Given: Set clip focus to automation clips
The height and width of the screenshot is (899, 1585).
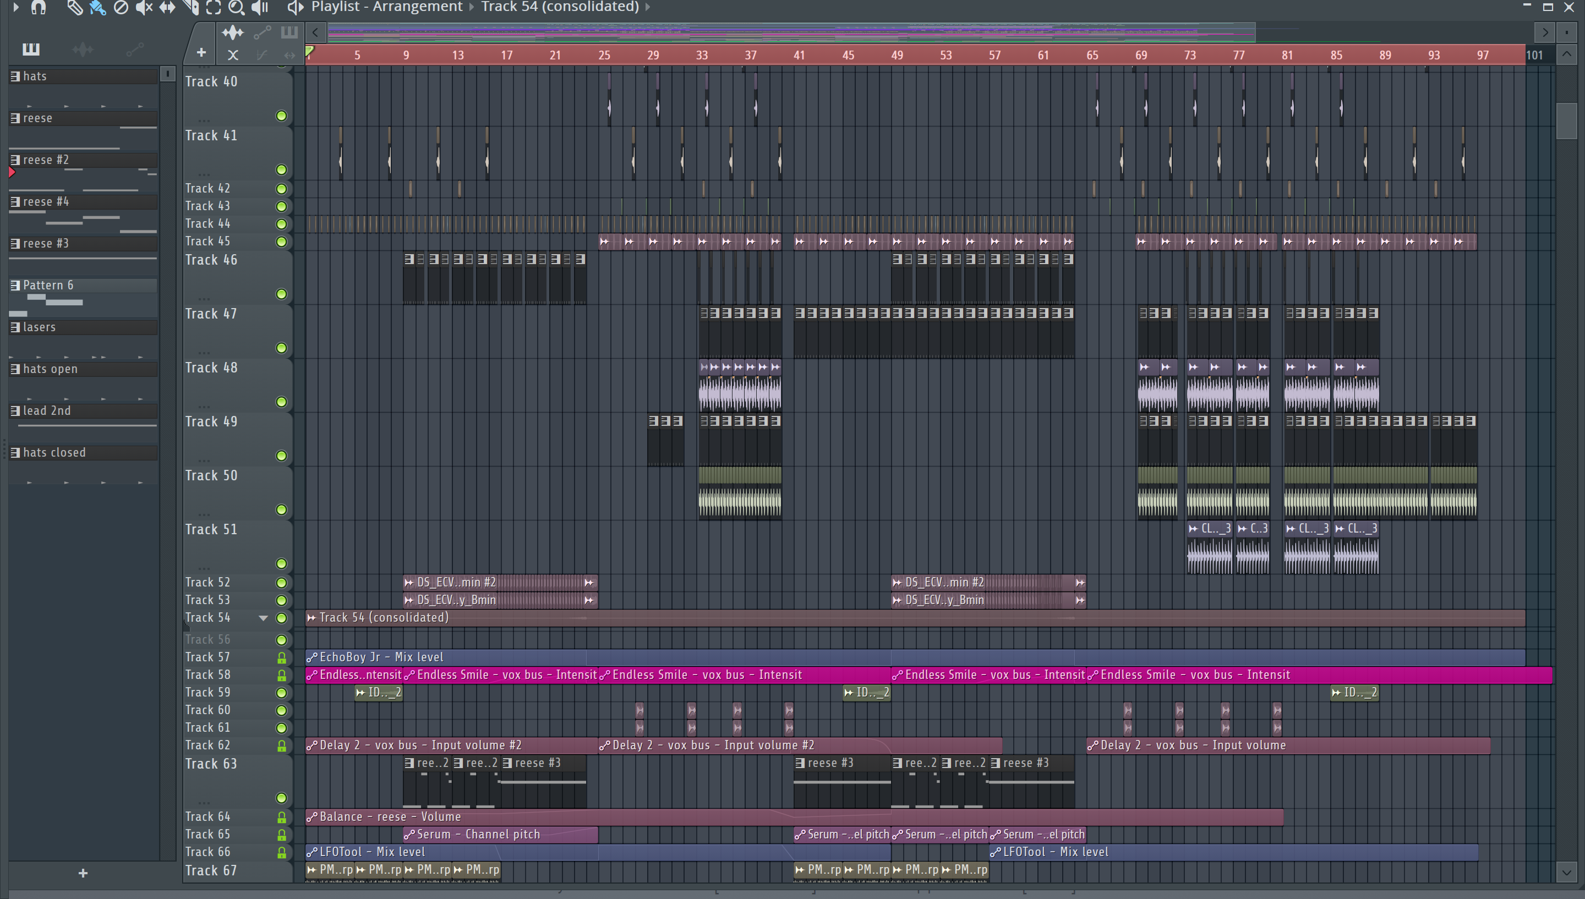Looking at the screenshot, I should (x=262, y=32).
